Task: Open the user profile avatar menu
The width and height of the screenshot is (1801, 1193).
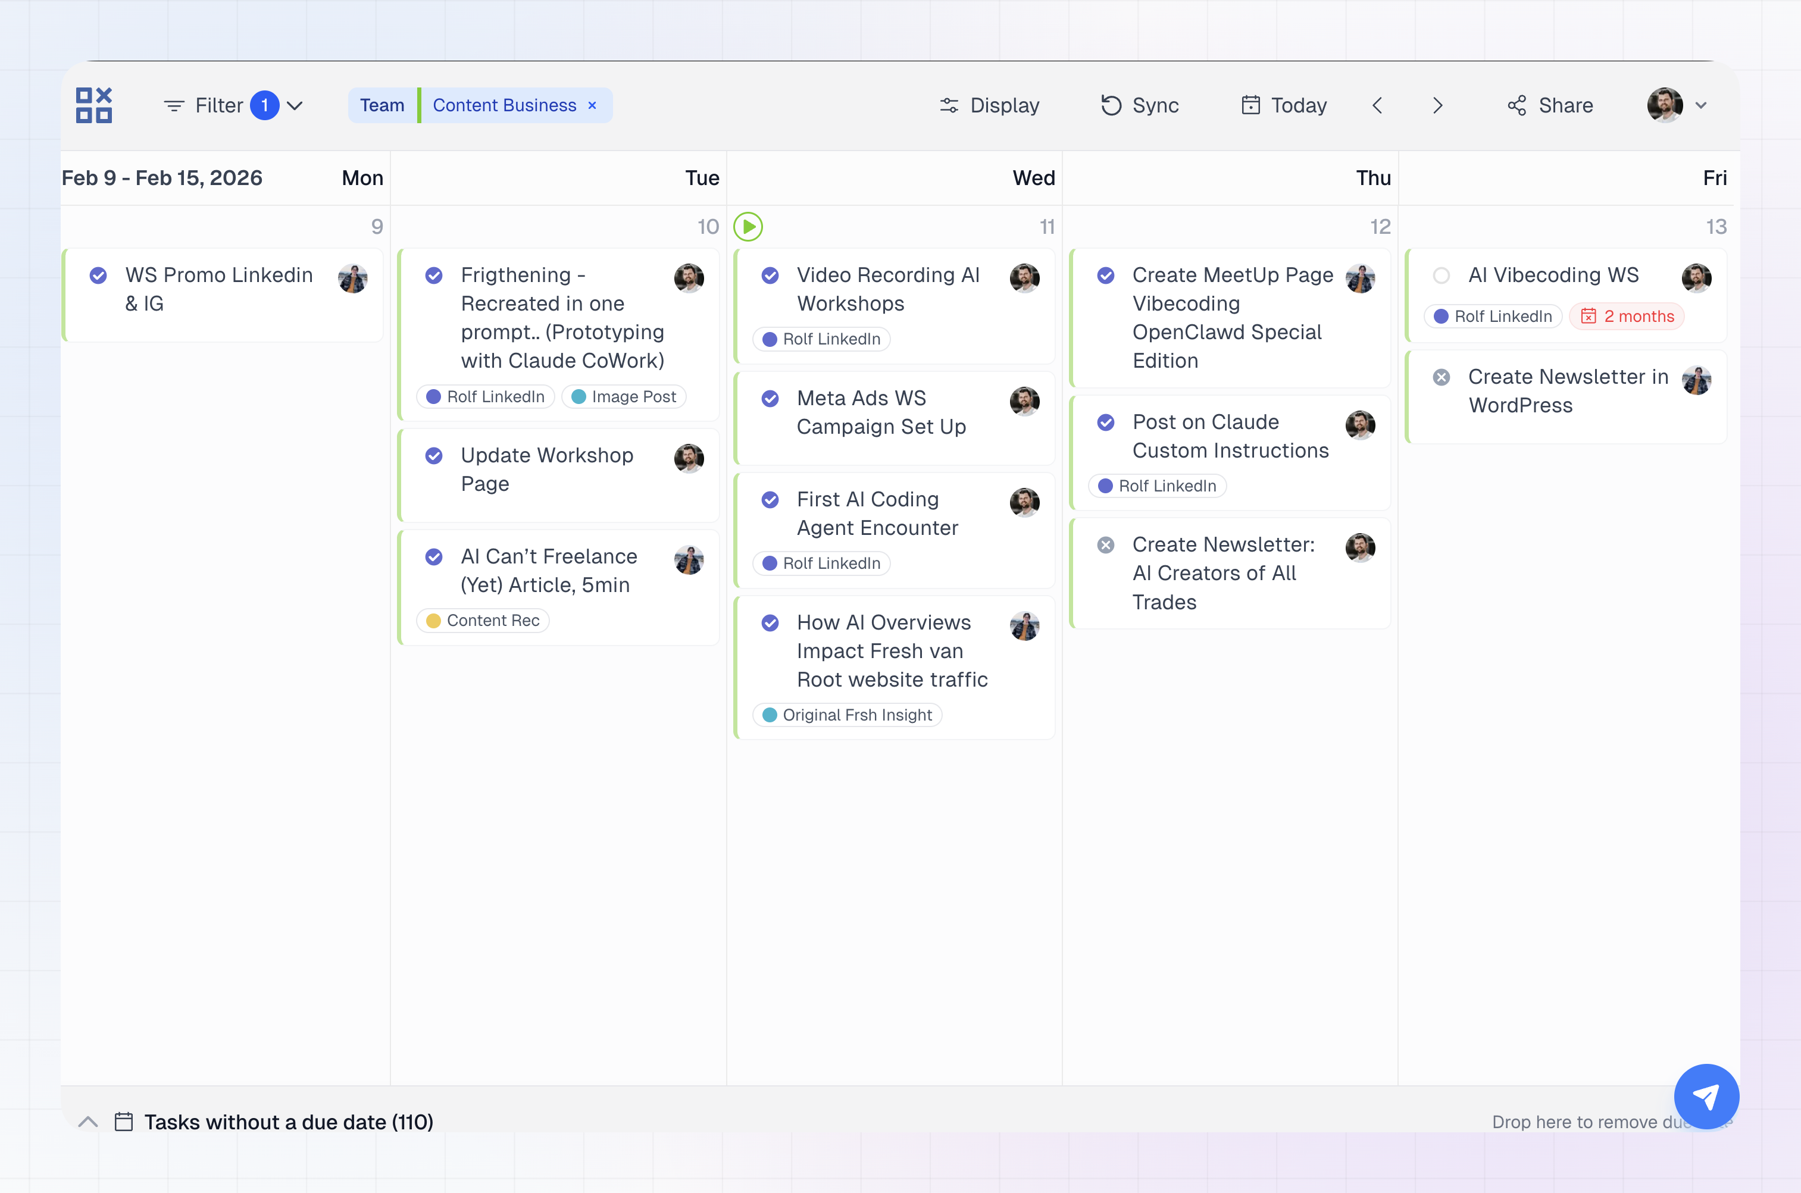Action: (x=1665, y=105)
